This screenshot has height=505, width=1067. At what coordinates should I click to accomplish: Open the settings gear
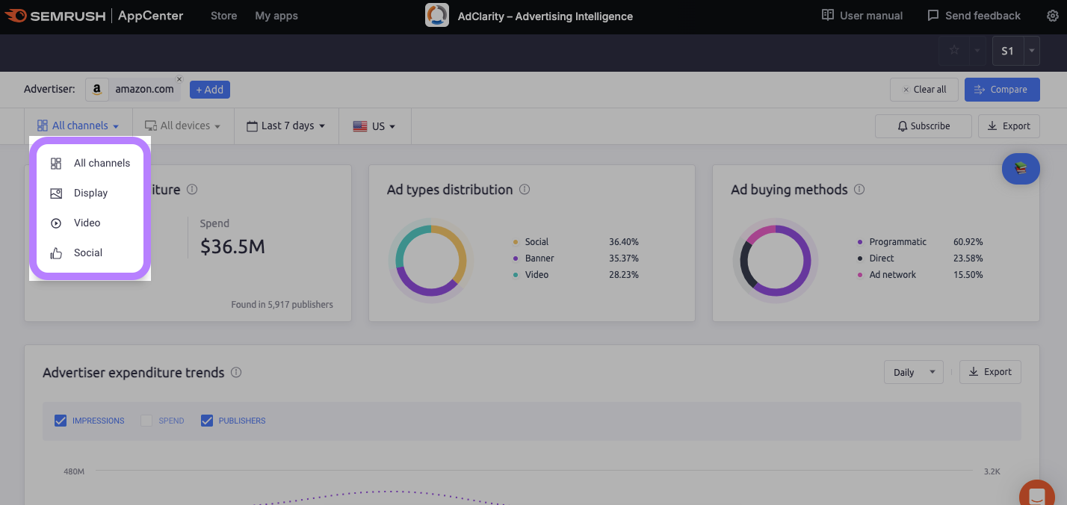pyautogui.click(x=1053, y=16)
